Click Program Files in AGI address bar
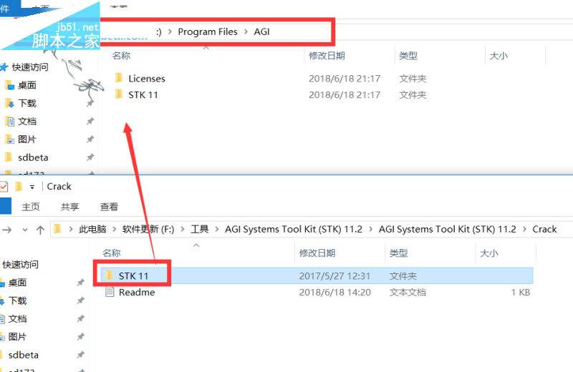This screenshot has width=573, height=372. point(208,31)
